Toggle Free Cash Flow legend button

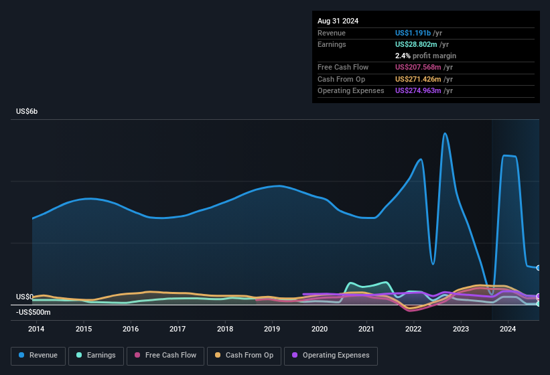pyautogui.click(x=165, y=356)
